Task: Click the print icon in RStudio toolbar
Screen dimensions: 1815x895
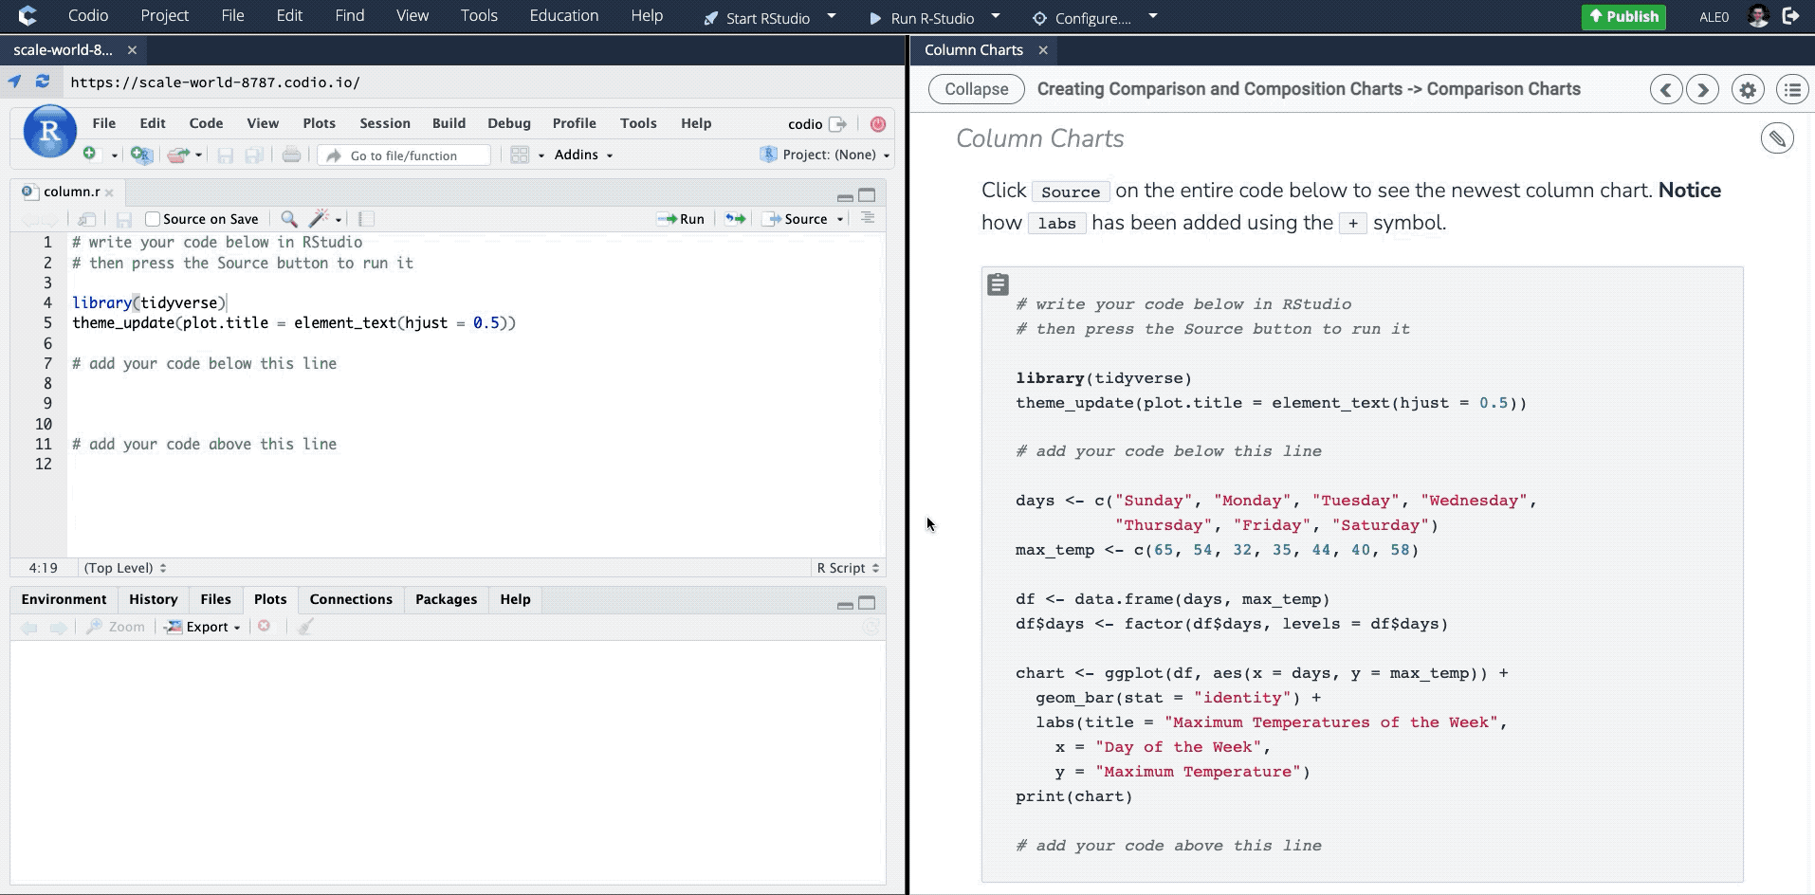Action: click(x=291, y=155)
